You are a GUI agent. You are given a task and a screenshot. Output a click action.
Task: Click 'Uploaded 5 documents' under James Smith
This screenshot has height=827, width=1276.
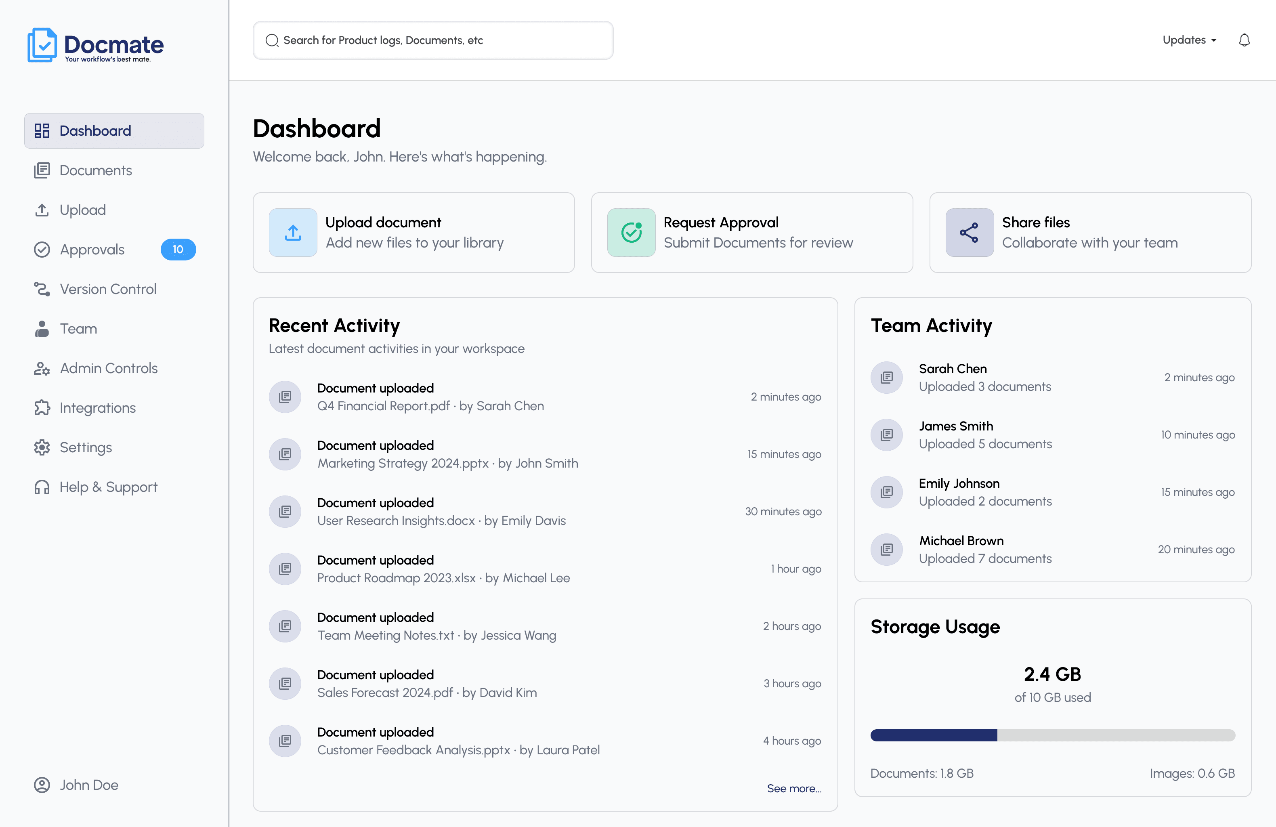[985, 444]
